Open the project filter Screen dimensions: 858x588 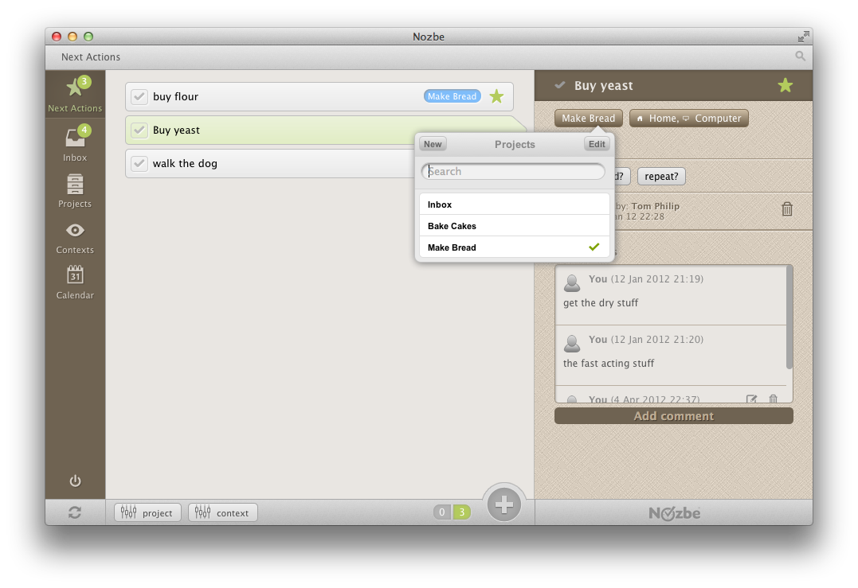(147, 512)
